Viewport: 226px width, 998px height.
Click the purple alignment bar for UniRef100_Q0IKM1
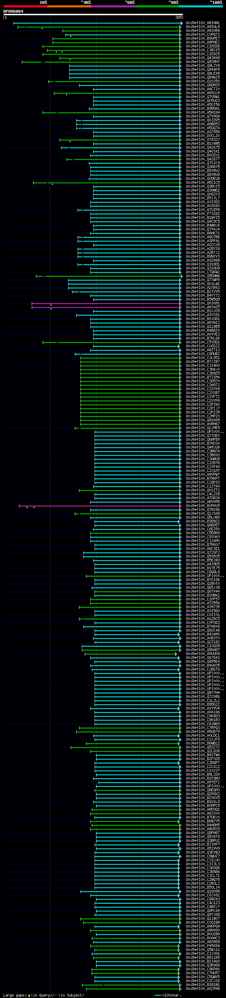(x=106, y=303)
